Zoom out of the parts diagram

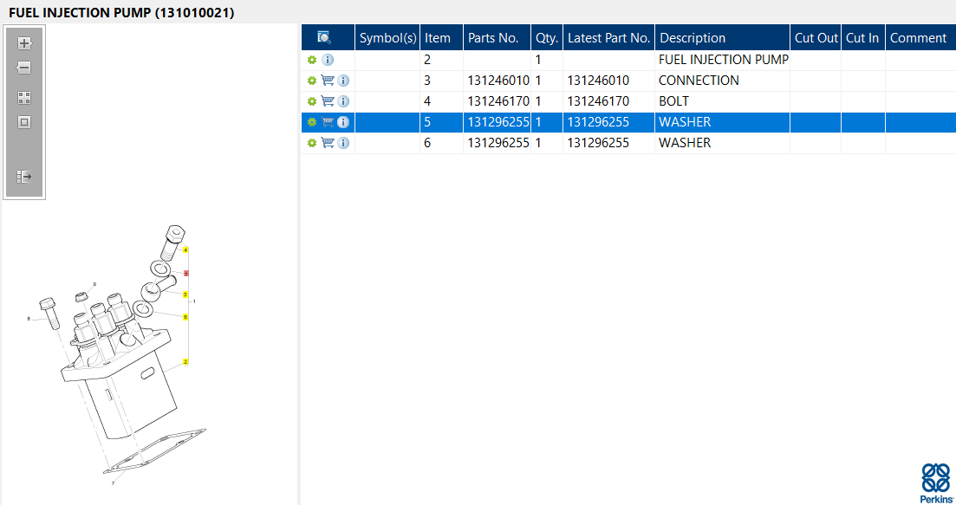pos(24,68)
